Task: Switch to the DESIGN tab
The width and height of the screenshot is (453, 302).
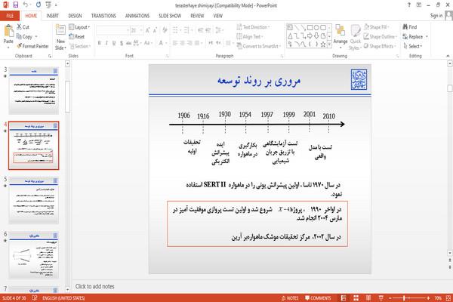Action: tap(75, 16)
